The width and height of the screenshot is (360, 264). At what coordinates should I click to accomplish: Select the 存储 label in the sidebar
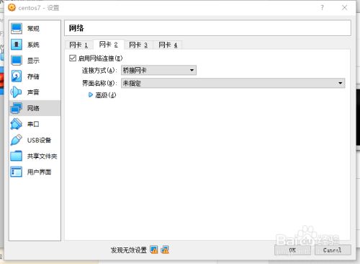[33, 76]
